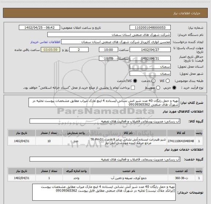Image resolution: width=211 pixels, height=204 pixels.
Task: Tick the Islamic treasury bonds payment checkbox
Action: coord(133,88)
